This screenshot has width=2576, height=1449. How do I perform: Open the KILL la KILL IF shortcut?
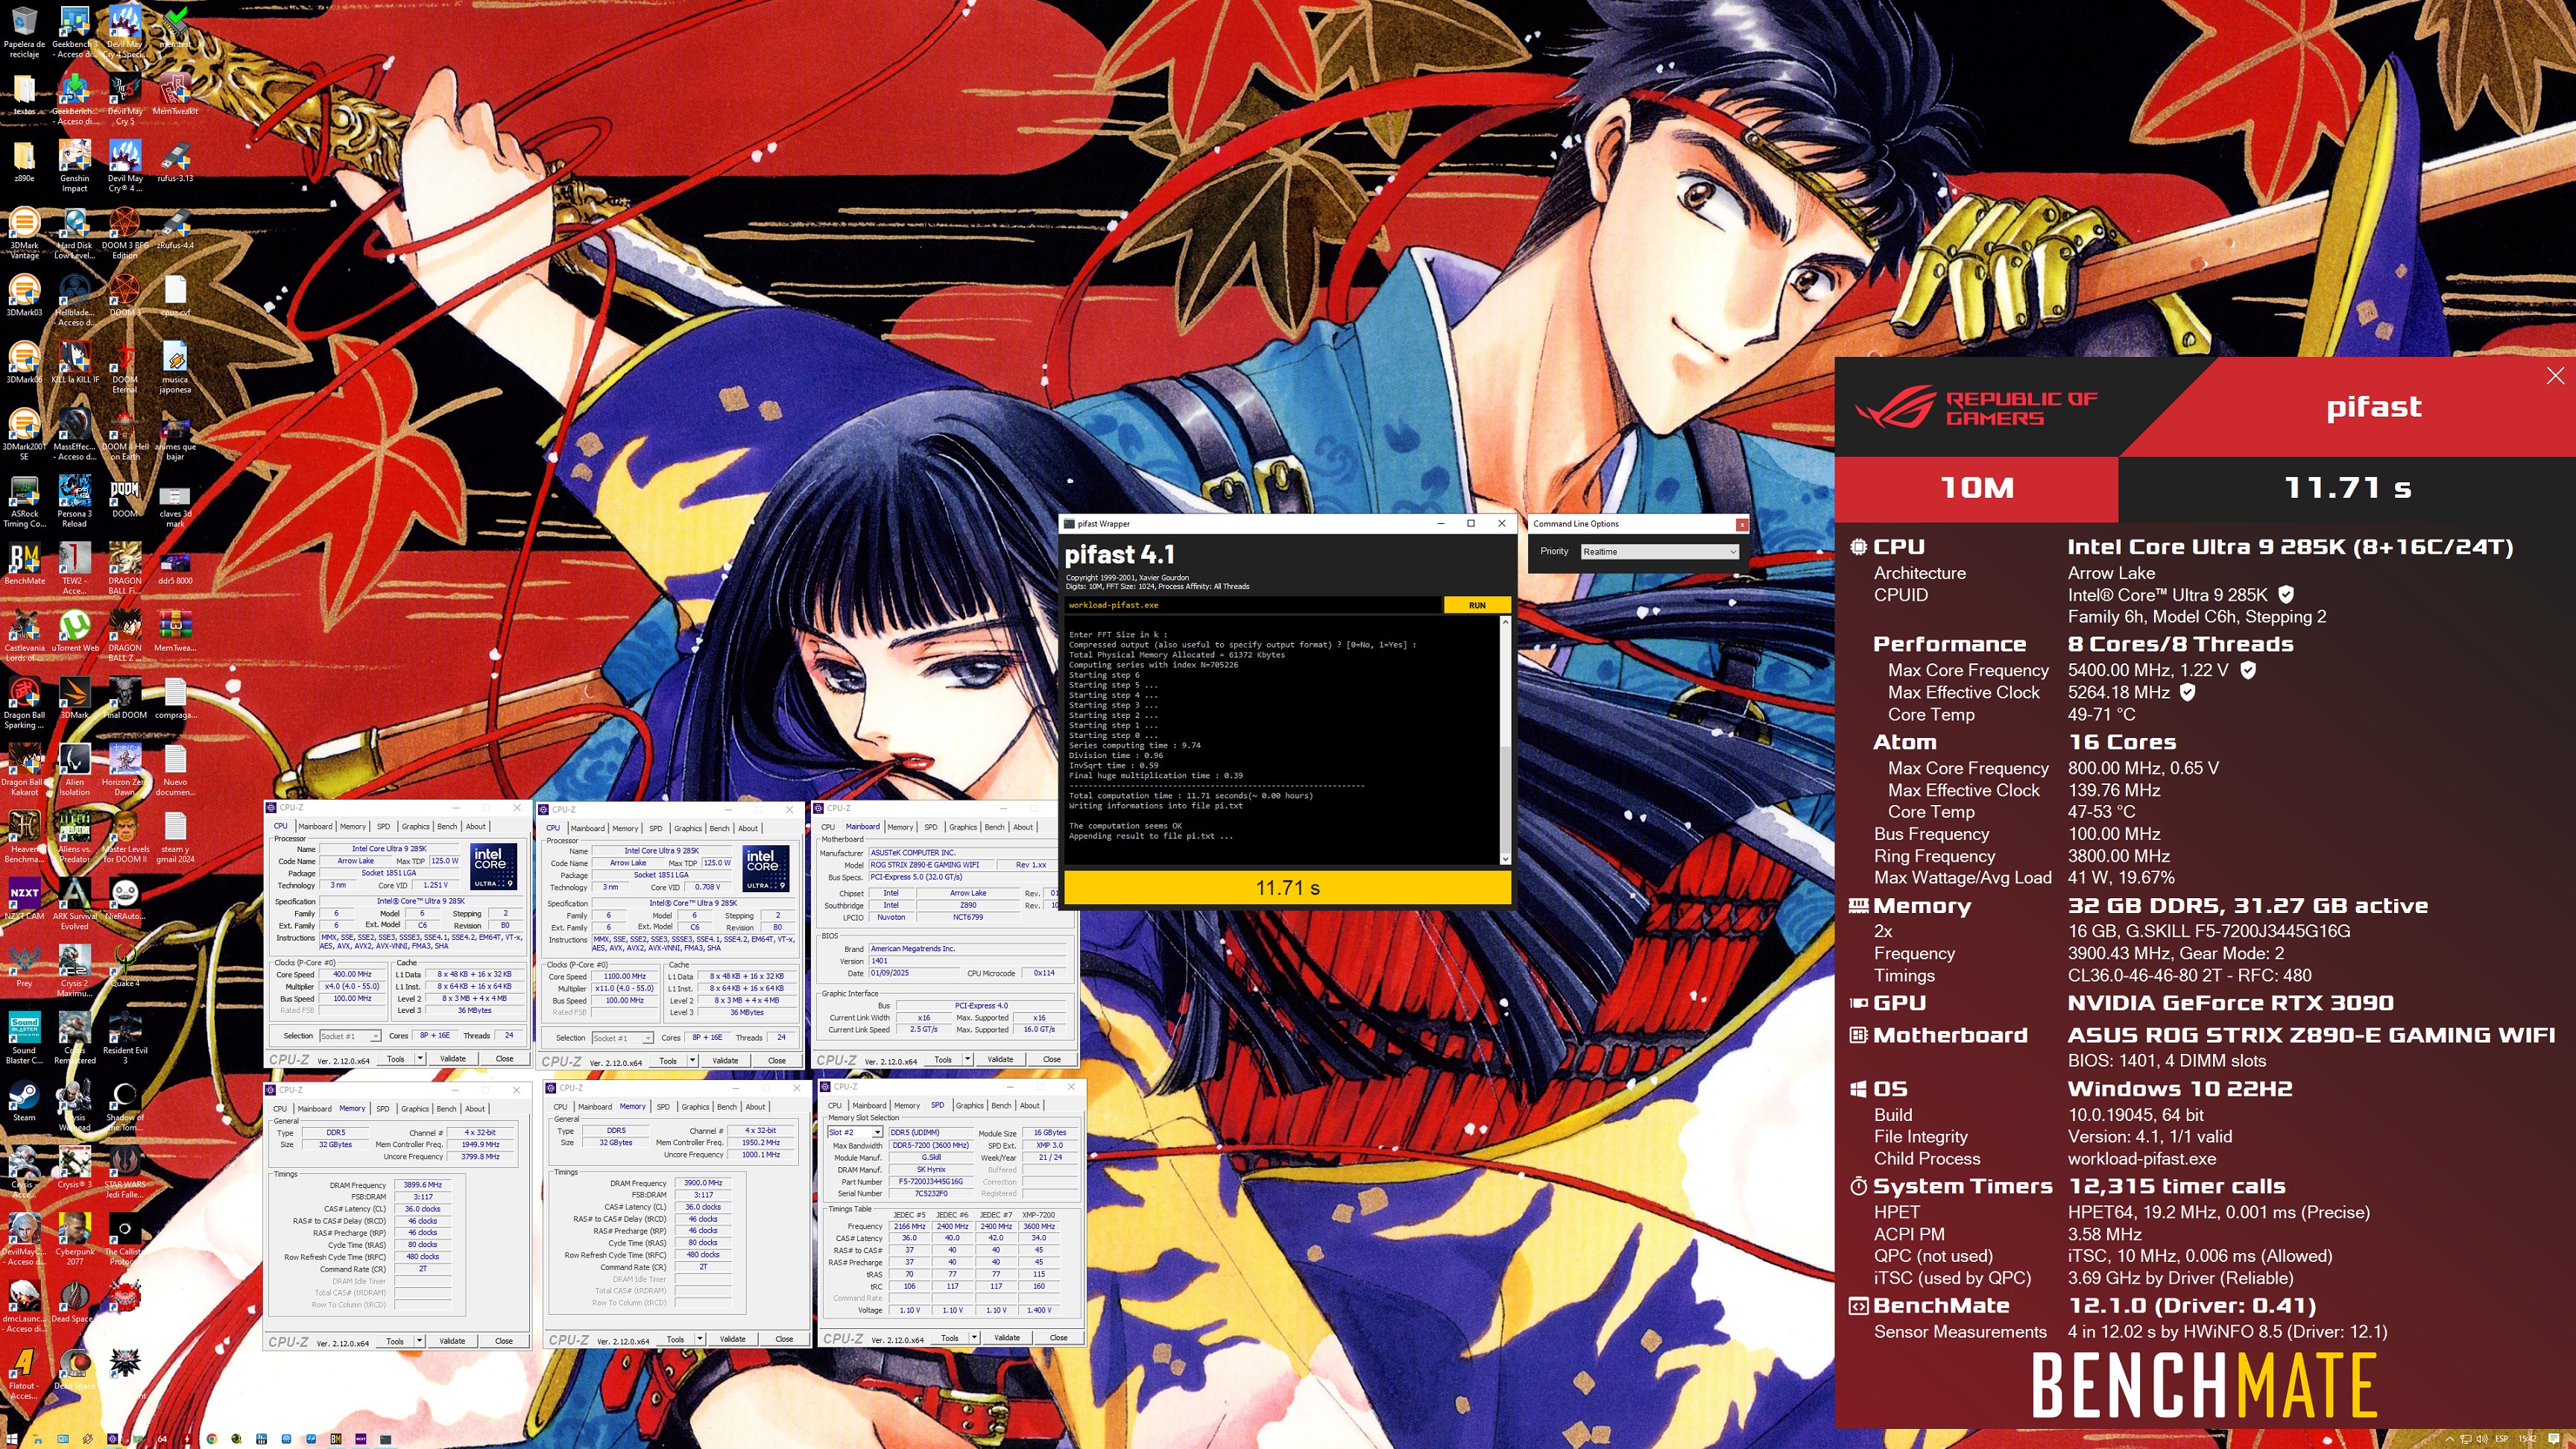(x=74, y=362)
